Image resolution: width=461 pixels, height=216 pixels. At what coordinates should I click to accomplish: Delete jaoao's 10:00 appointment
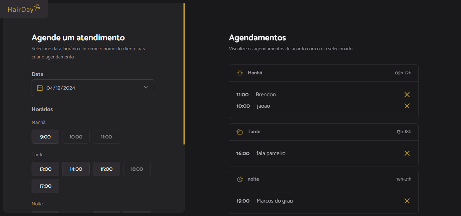tap(407, 106)
